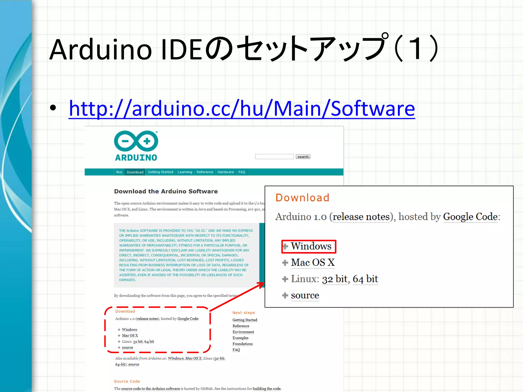Screen dimensions: 523x392
Task: Open Examples under Next steps
Action: [x=240, y=338]
